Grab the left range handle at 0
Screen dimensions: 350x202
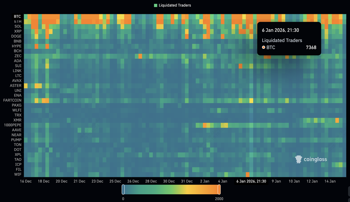point(123,189)
